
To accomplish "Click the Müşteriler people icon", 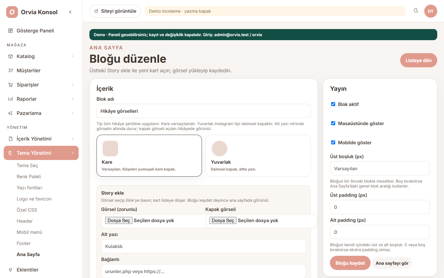I will [x=10, y=70].
